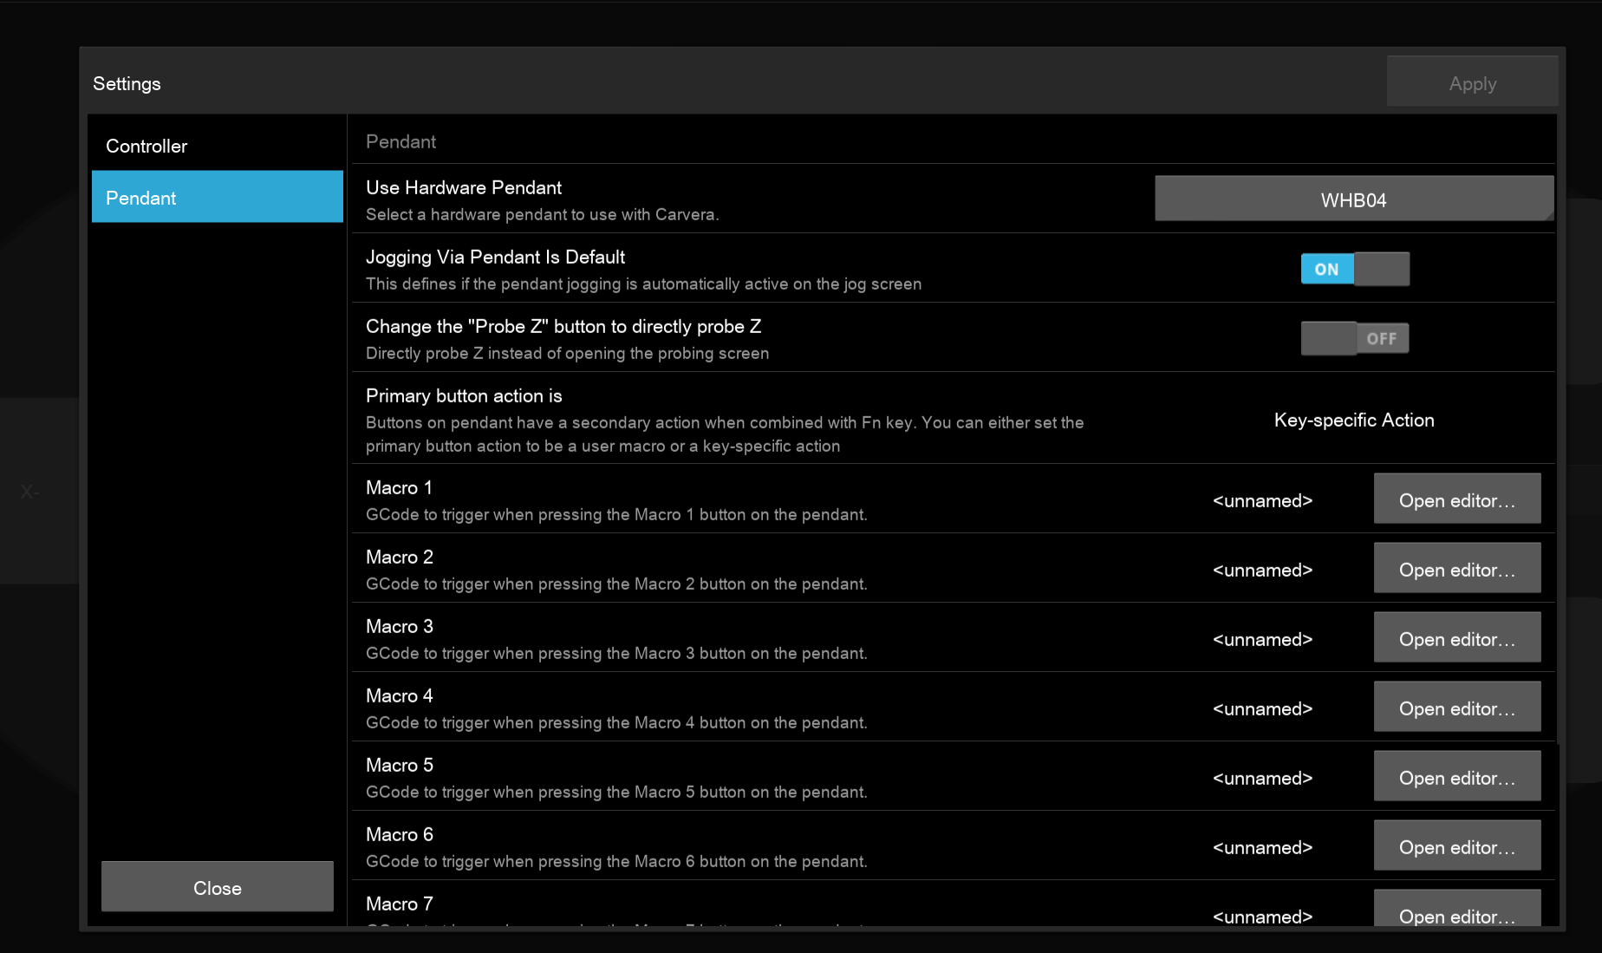
Task: Open the WHB04 hardware pendant dropdown
Action: 1352,199
